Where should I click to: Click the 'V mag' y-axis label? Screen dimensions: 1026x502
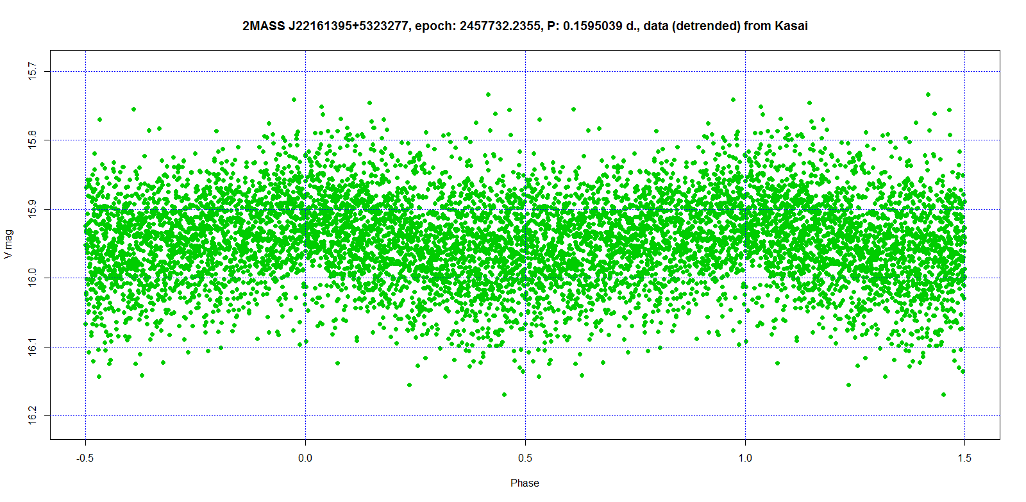[x=8, y=245]
